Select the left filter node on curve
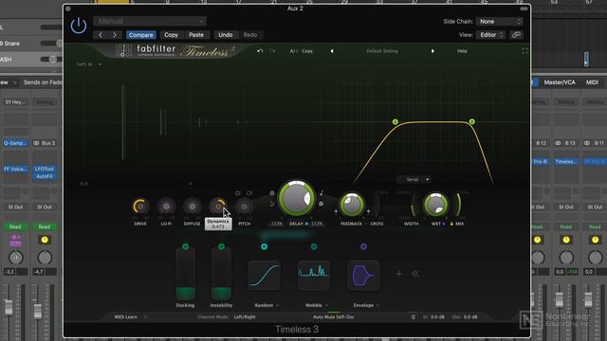 (x=395, y=122)
